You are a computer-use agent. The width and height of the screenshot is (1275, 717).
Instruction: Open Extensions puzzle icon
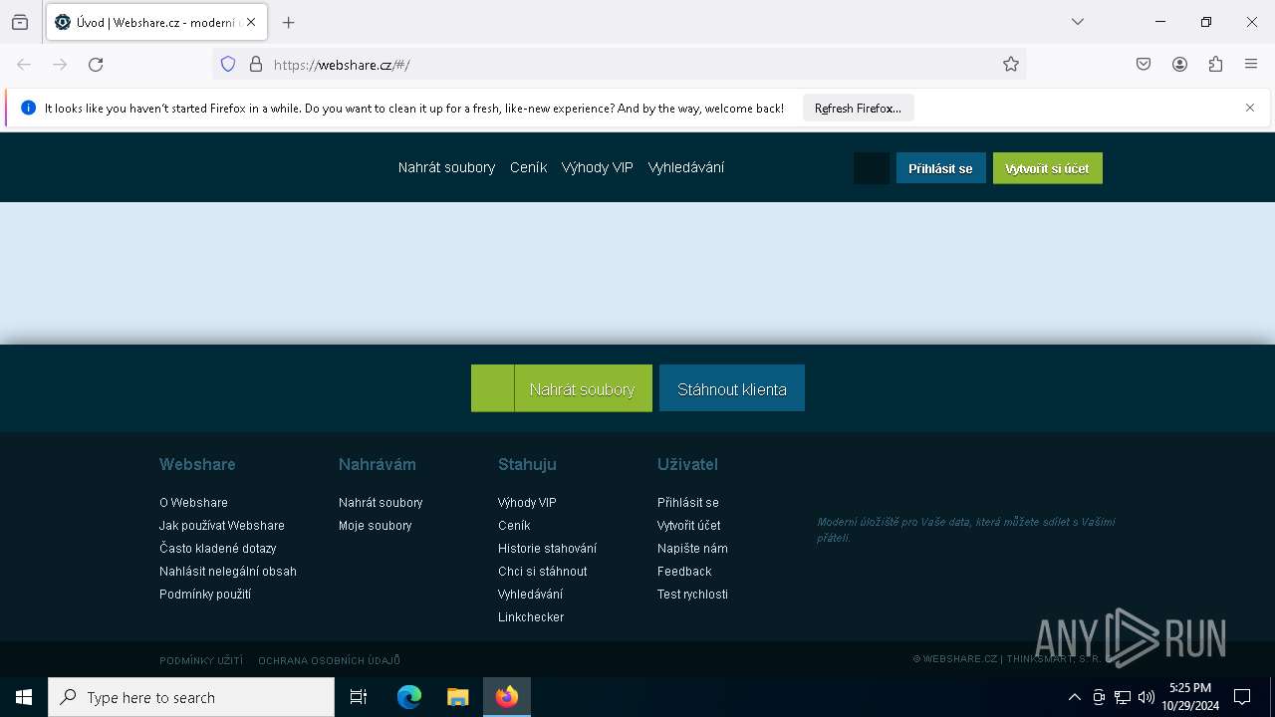tap(1215, 65)
